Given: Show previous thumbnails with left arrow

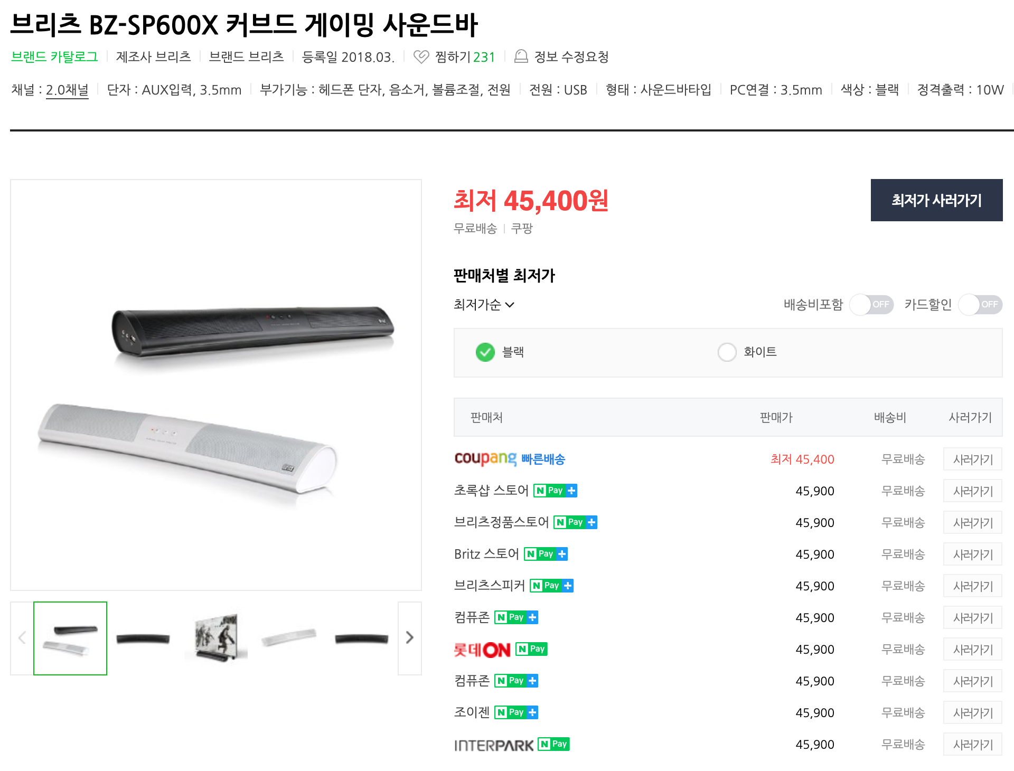Looking at the screenshot, I should [22, 638].
